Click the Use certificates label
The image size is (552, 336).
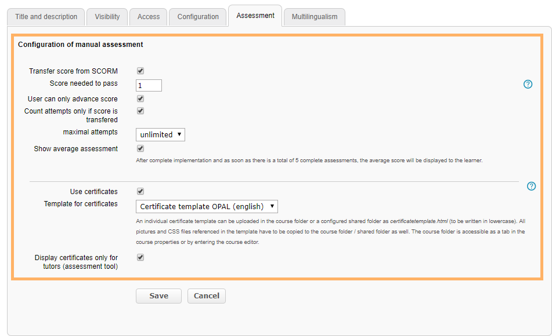pos(93,192)
